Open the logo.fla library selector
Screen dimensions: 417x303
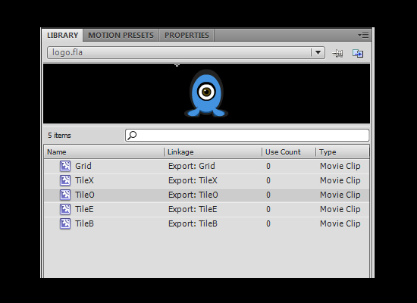click(186, 52)
